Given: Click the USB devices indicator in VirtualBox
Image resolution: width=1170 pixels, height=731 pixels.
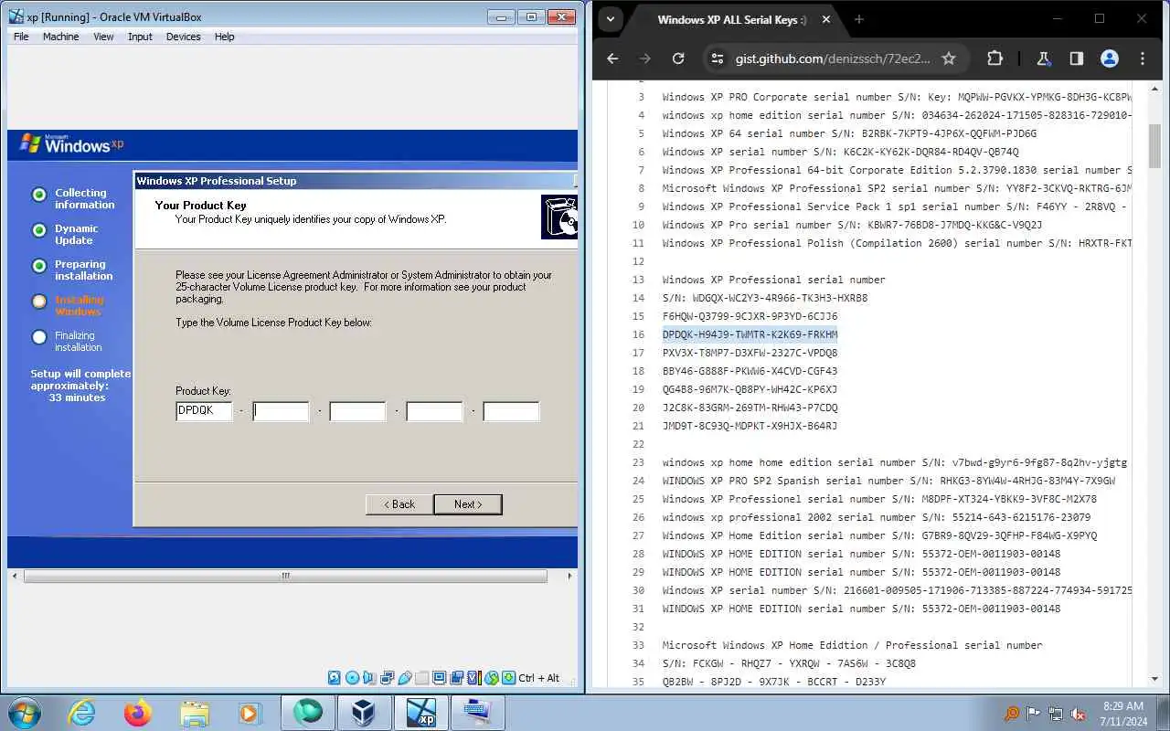Looking at the screenshot, I should [x=405, y=678].
